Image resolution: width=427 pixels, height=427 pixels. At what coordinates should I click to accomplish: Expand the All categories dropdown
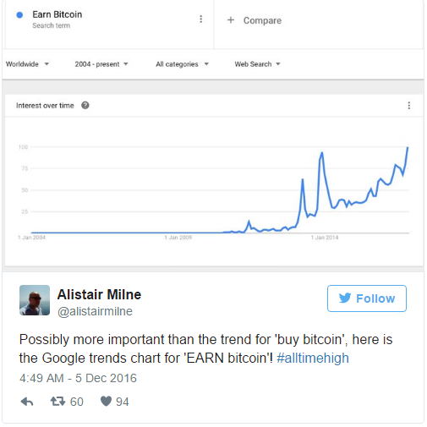[x=182, y=64]
